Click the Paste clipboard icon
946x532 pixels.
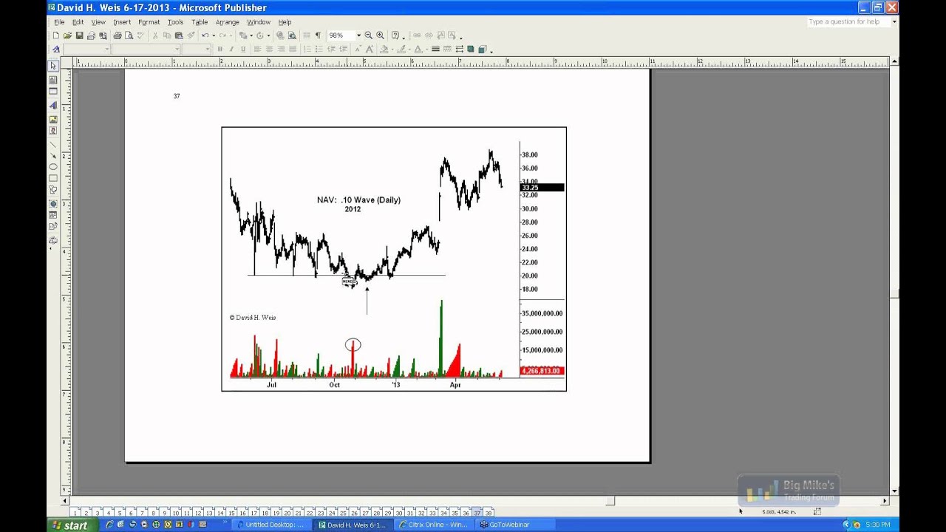click(179, 35)
